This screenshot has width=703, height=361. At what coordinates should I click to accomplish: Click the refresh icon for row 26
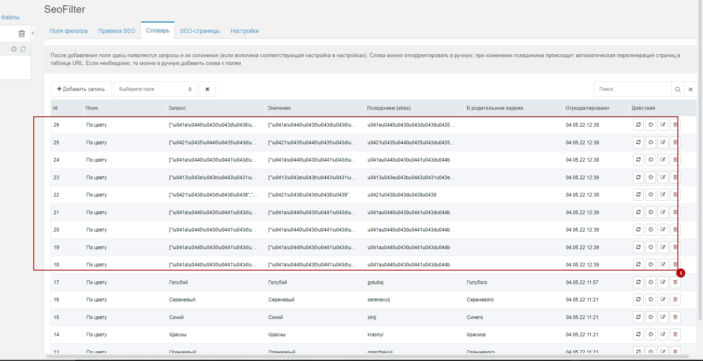coord(638,125)
